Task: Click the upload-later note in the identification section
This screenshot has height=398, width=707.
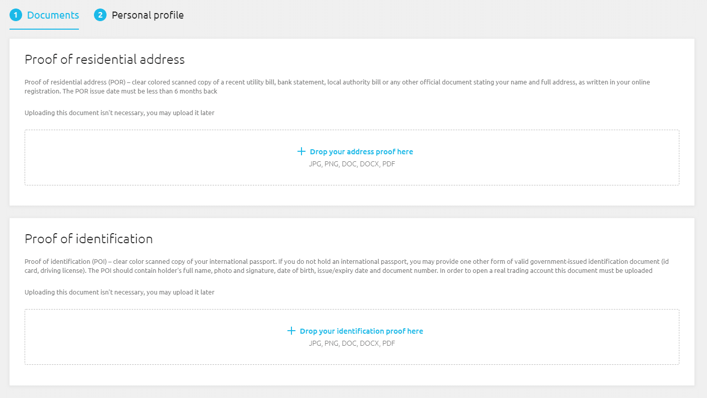Action: coord(120,292)
